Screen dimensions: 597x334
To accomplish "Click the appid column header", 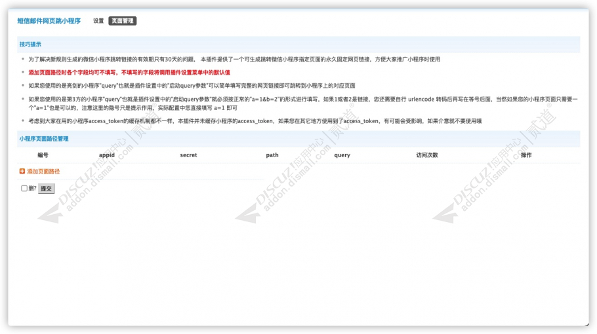I will pyautogui.click(x=106, y=155).
